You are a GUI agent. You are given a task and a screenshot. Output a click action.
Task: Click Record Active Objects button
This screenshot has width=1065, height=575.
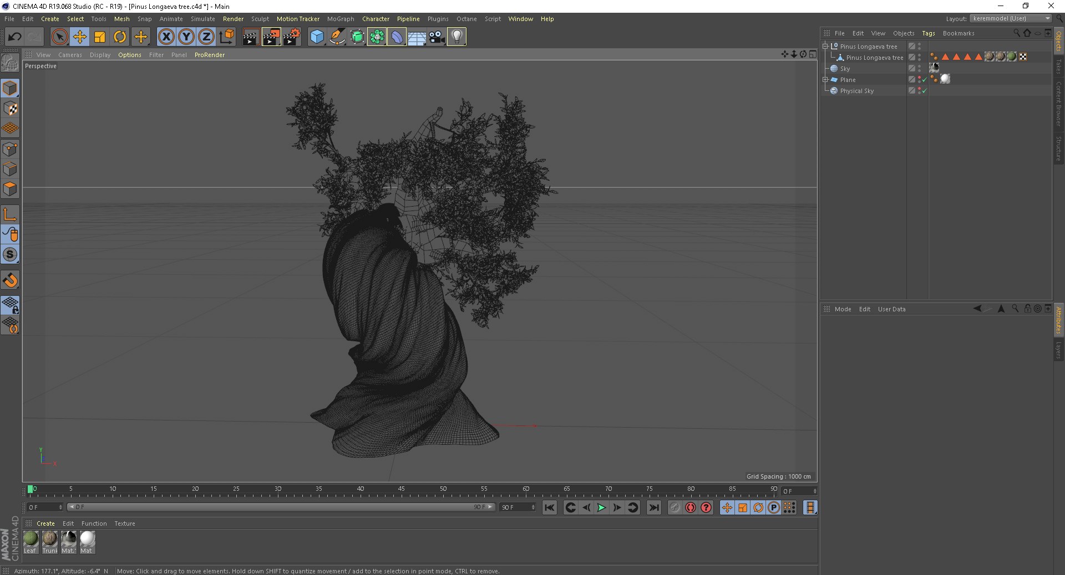tap(674, 507)
